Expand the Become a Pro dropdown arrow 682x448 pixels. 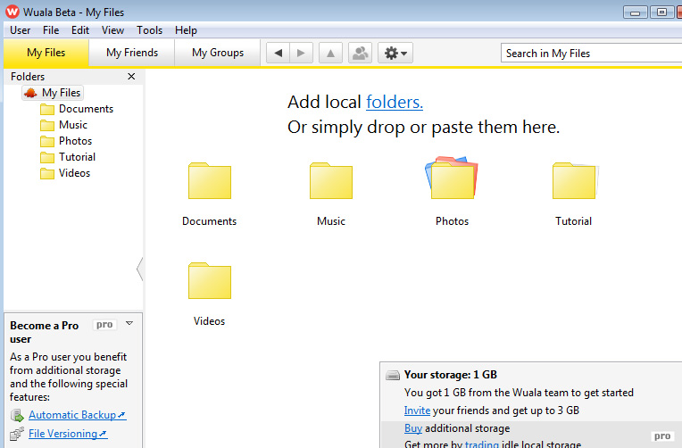(129, 324)
